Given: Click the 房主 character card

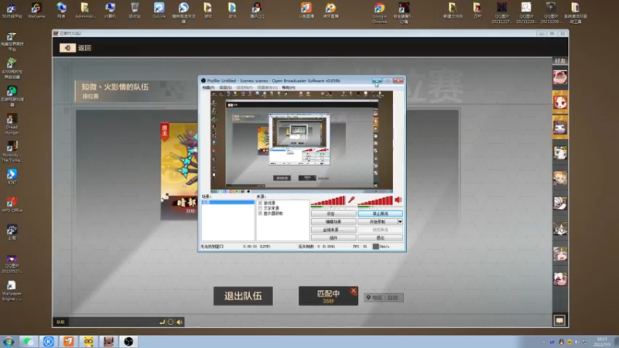Looking at the screenshot, I should tap(179, 170).
